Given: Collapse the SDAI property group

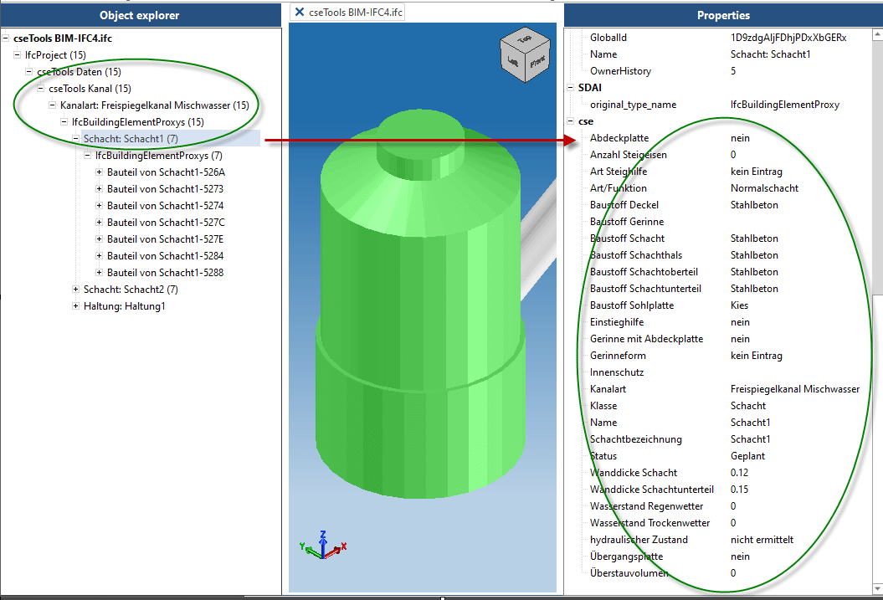Looking at the screenshot, I should 571,88.
